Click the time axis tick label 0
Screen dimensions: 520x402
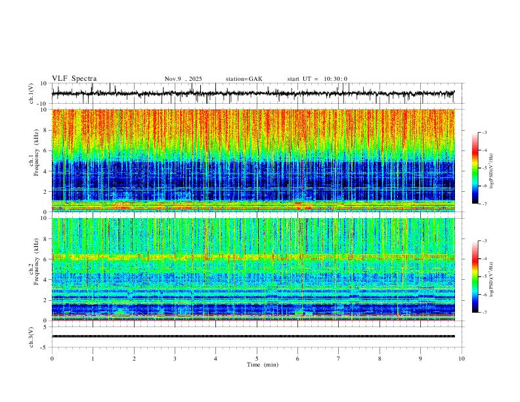point(52,359)
